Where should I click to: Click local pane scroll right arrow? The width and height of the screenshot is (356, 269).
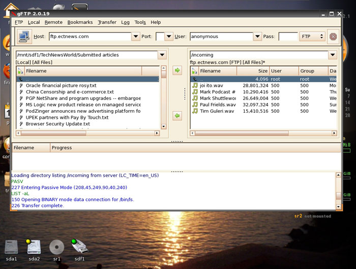[157, 133]
